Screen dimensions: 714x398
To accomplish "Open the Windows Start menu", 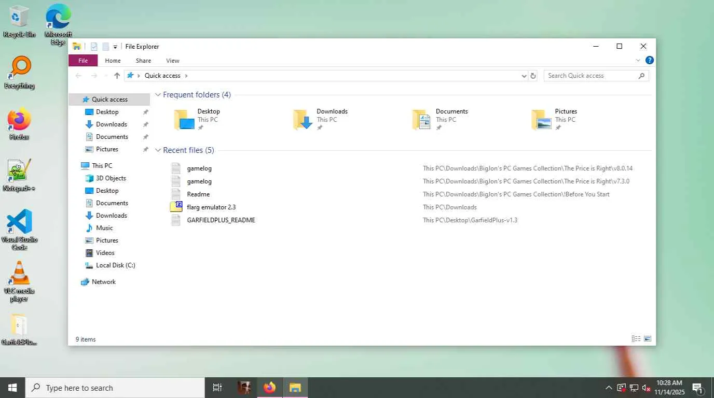I will point(12,388).
